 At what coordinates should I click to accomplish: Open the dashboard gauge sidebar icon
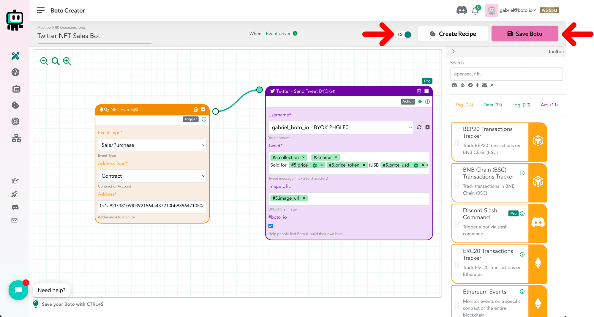pos(15,72)
